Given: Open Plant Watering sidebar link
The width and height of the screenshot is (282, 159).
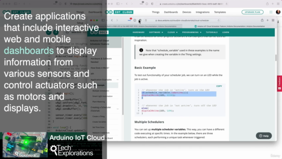Looking at the screenshot, I should click(x=99, y=102).
